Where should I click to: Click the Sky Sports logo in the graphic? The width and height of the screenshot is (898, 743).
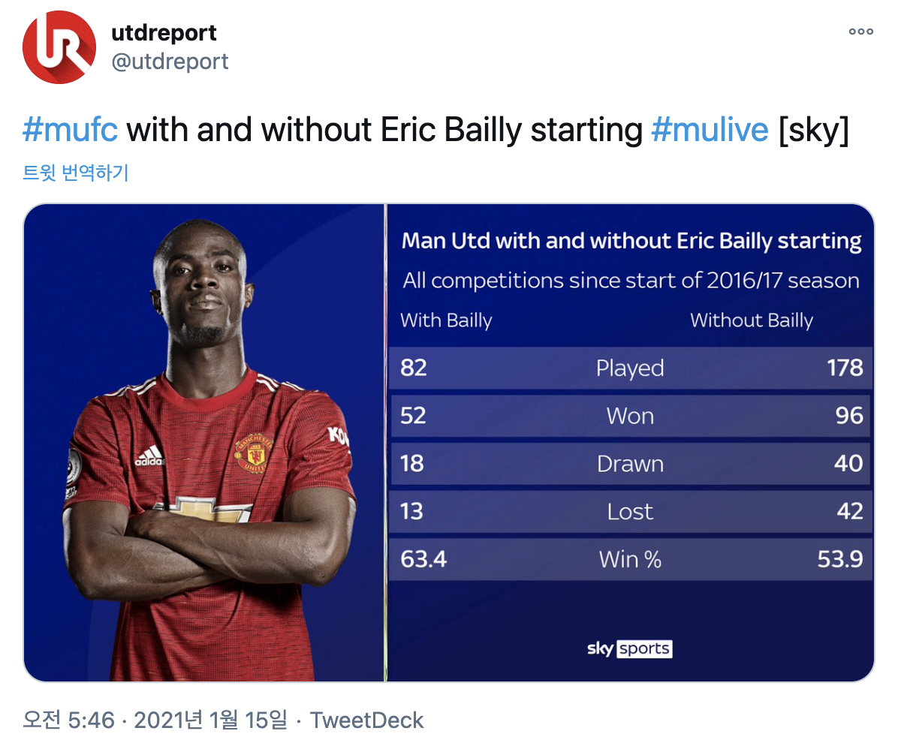coord(629,648)
